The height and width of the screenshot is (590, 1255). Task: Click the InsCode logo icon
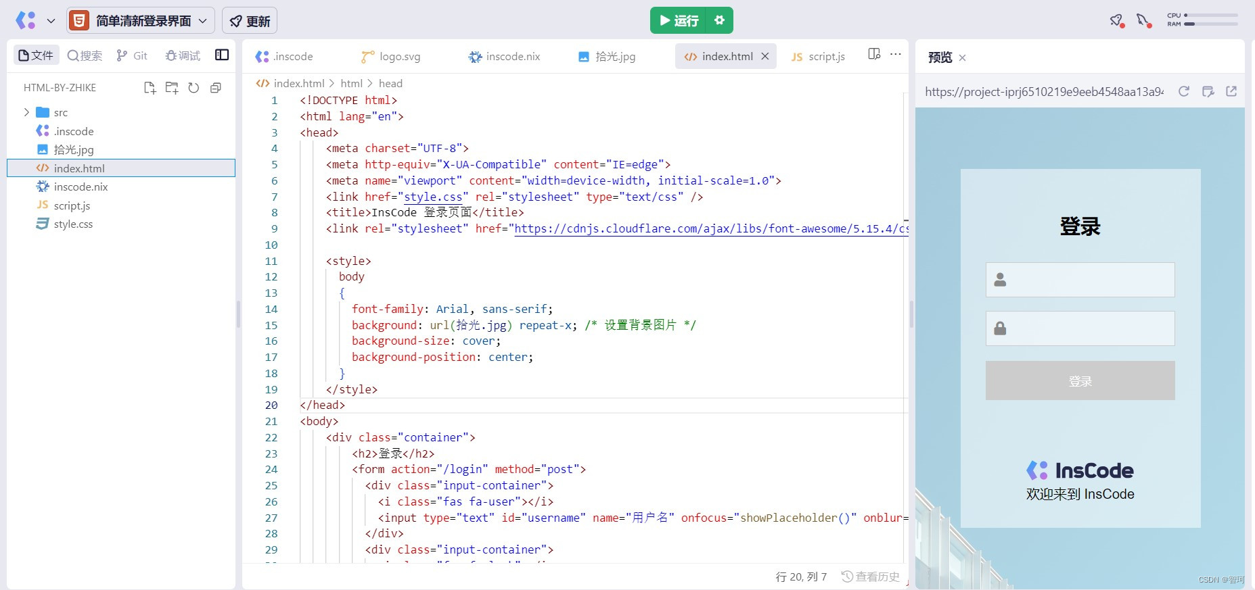(26, 20)
